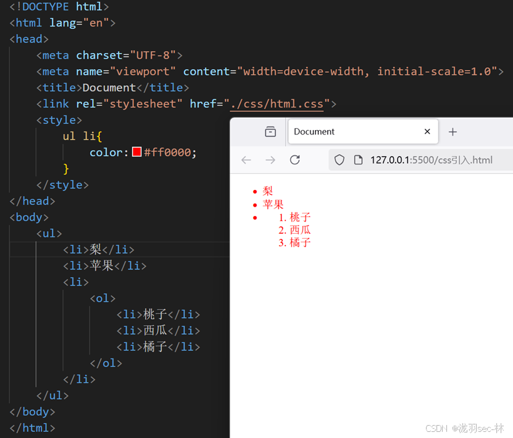The image size is (513, 438).
Task: Click the meta viewport code line
Action: coord(270,72)
